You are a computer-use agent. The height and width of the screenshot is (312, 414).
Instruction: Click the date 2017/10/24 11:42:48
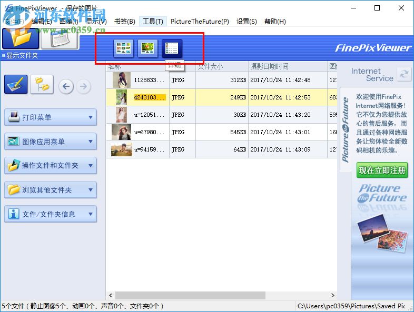(280, 80)
